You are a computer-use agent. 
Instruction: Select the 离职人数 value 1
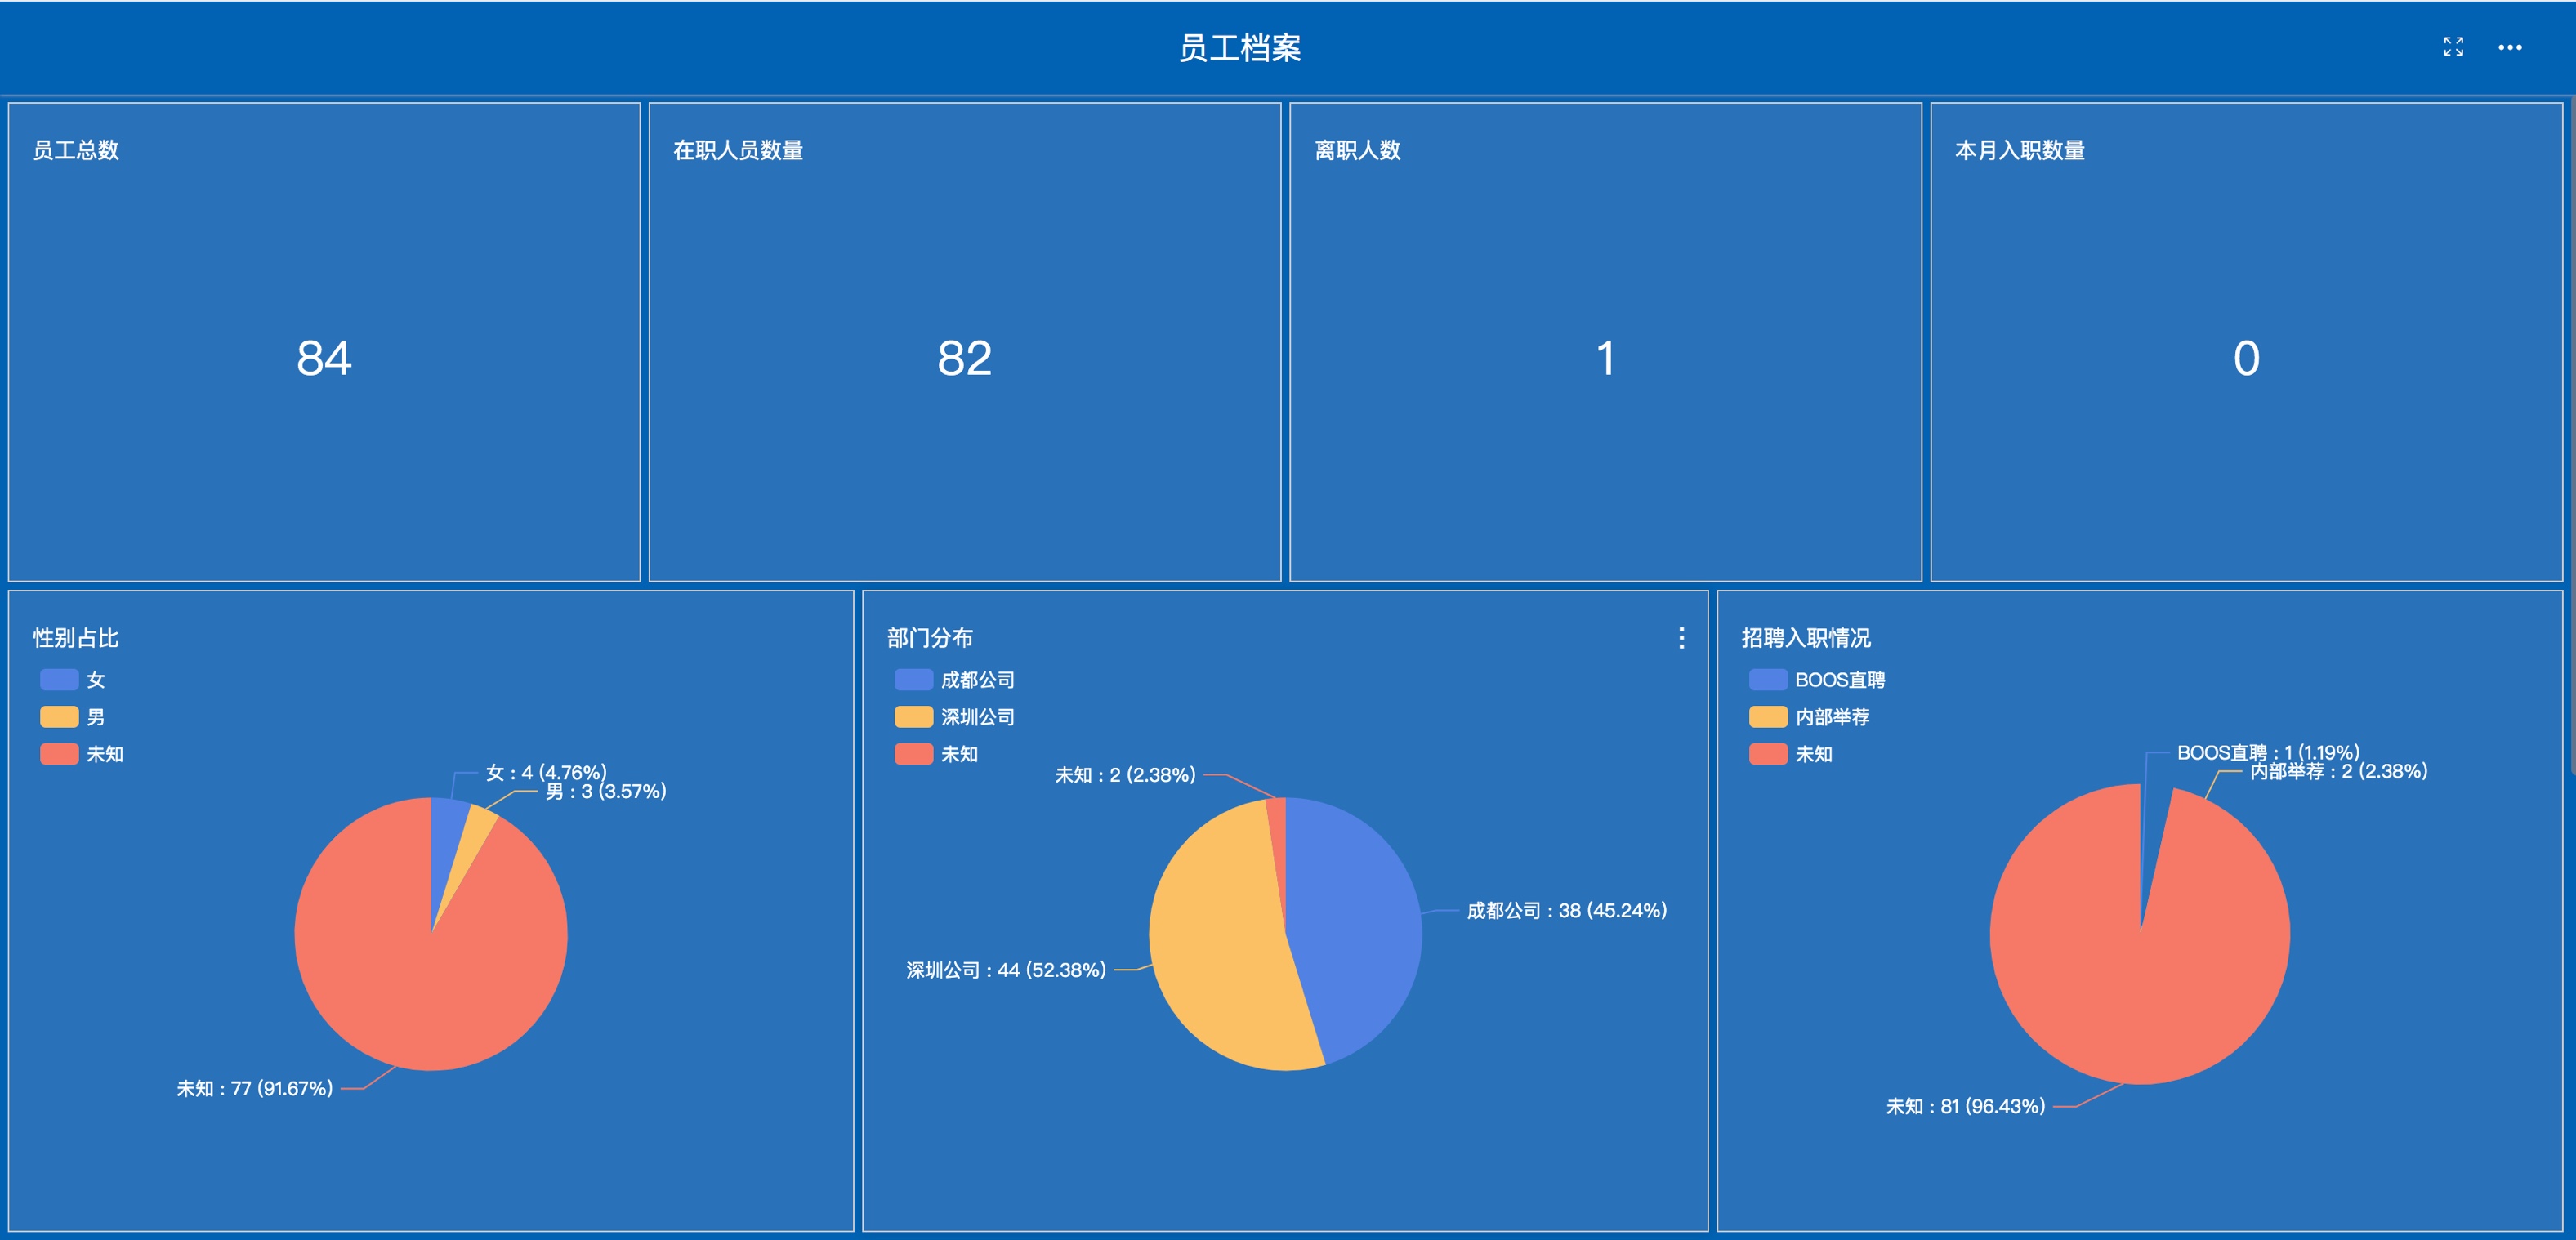click(x=1605, y=358)
